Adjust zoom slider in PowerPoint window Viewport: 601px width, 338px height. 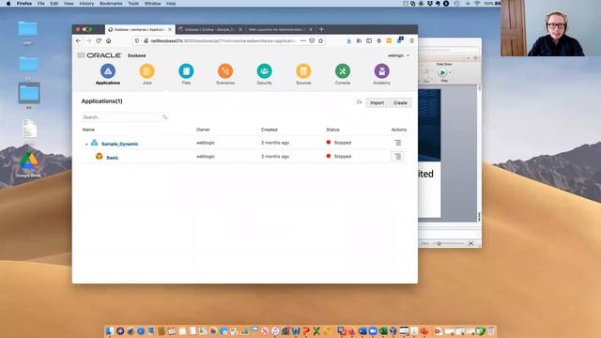tap(439, 243)
